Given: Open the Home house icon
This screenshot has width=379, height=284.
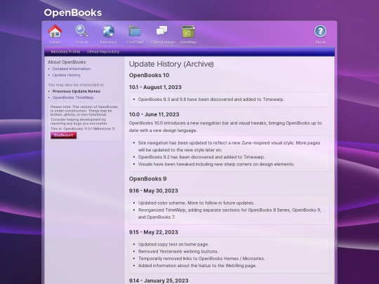Looking at the screenshot, I should (x=55, y=32).
